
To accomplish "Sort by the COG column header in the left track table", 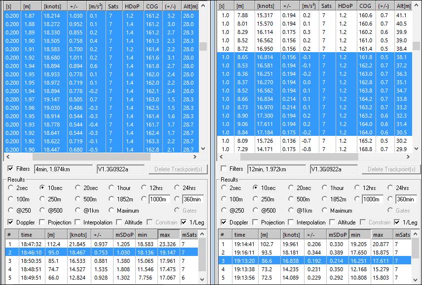I will point(152,6).
